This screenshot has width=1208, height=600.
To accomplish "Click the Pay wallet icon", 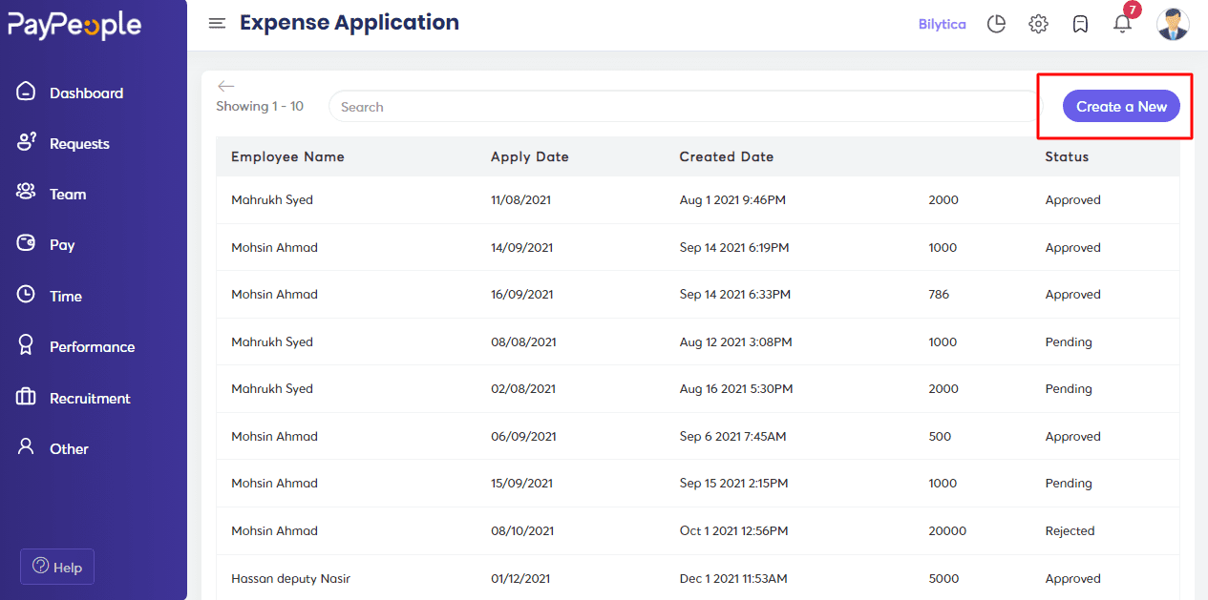I will pyautogui.click(x=26, y=244).
